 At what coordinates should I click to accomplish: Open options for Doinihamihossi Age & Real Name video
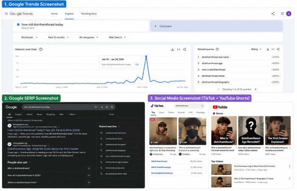[x=289, y=166]
